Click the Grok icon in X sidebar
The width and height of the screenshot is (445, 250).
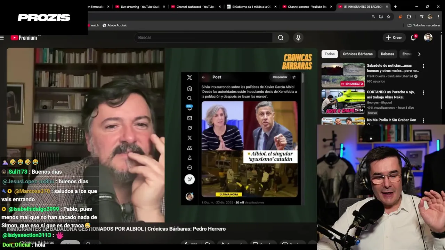[x=189, y=128]
